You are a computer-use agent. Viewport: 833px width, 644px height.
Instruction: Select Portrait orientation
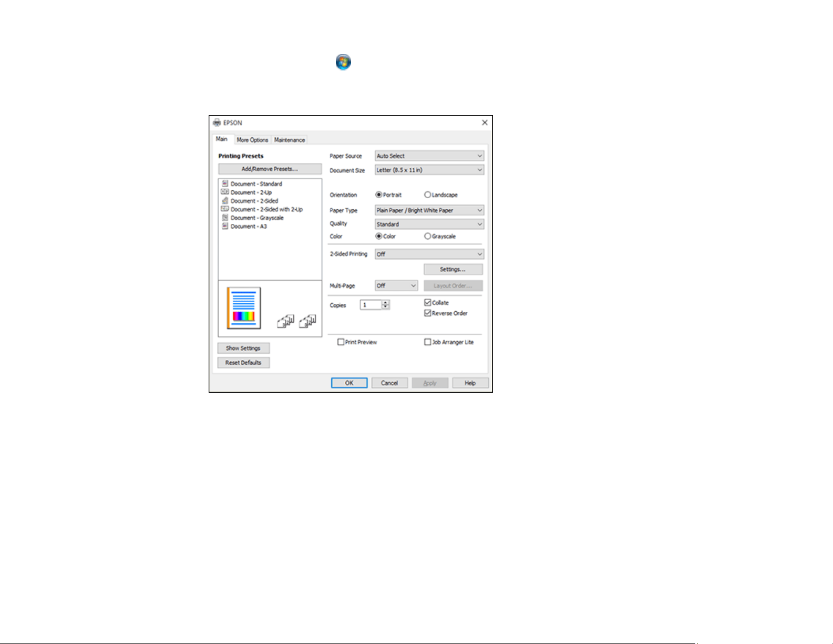tap(378, 195)
